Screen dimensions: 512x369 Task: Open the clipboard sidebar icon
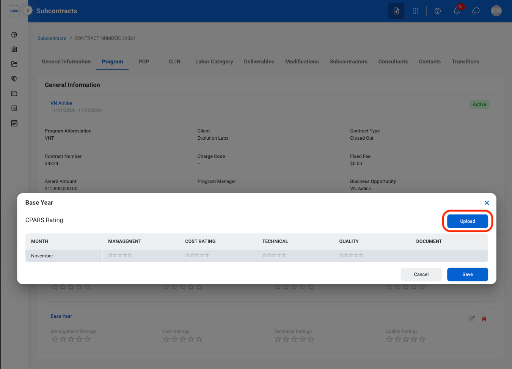point(14,49)
